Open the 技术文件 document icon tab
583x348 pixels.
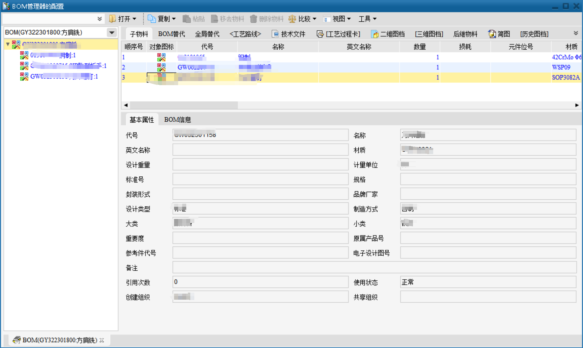coord(275,34)
